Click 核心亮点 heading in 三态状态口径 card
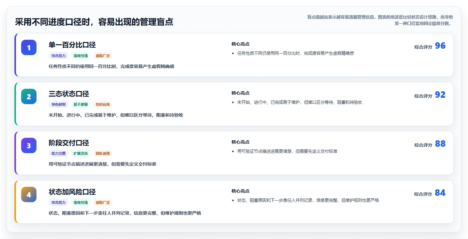Screen dimensions: 468x239 (x=240, y=93)
